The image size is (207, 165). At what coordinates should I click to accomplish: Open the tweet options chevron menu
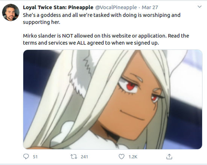199,7
